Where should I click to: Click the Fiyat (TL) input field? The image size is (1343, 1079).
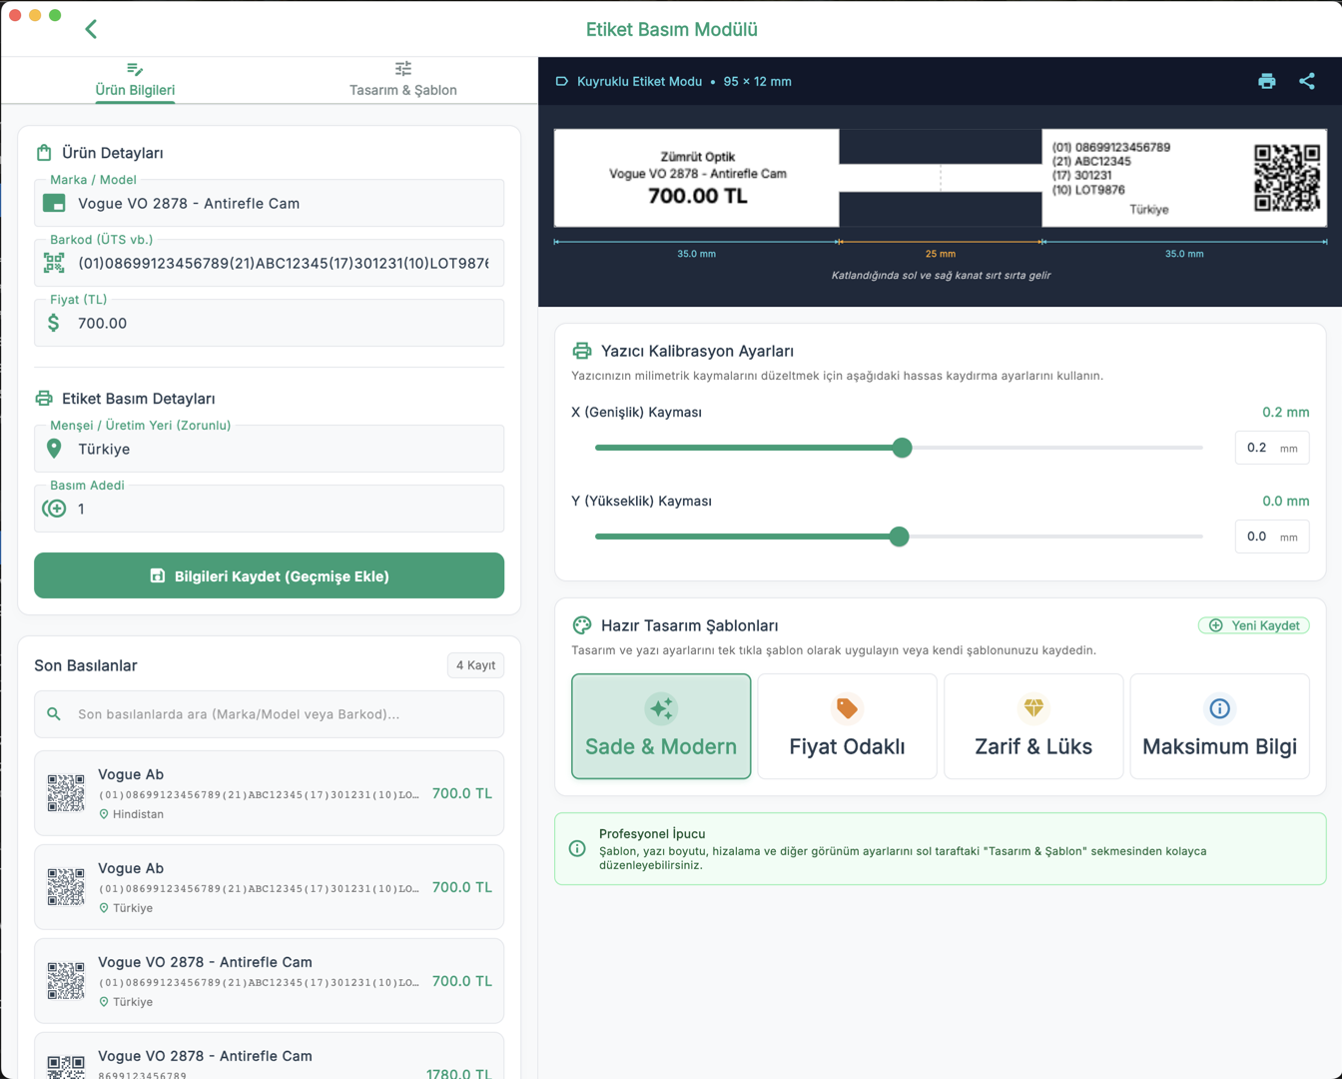(269, 323)
